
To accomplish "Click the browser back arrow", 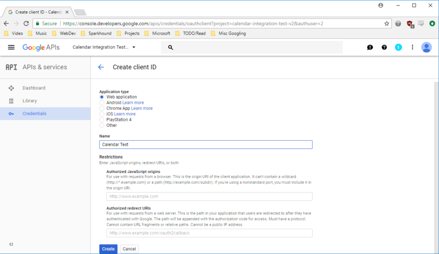I will [x=6, y=23].
